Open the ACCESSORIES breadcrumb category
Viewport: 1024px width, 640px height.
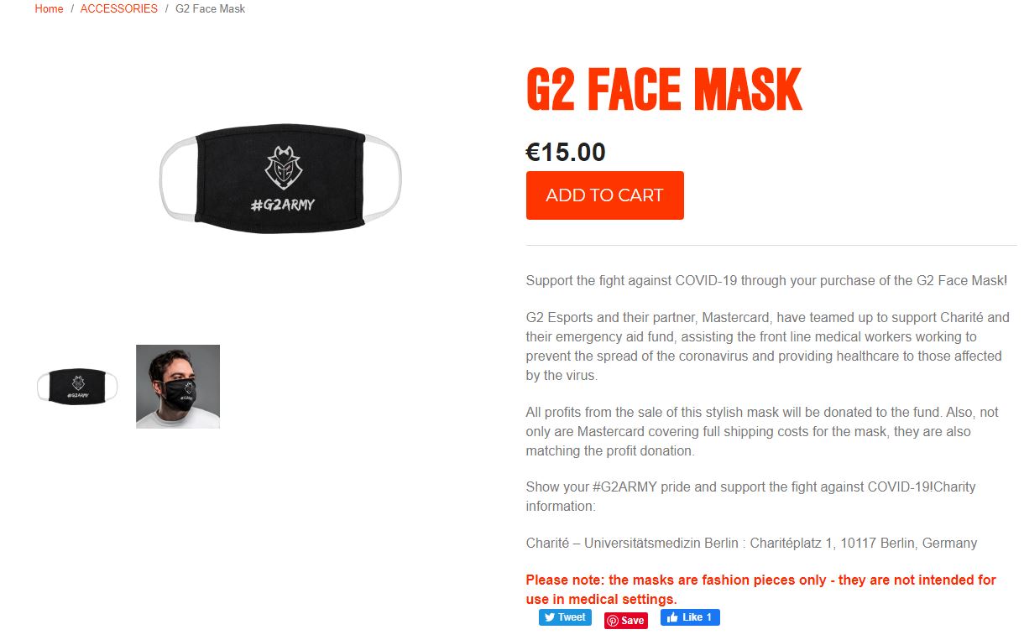[118, 9]
